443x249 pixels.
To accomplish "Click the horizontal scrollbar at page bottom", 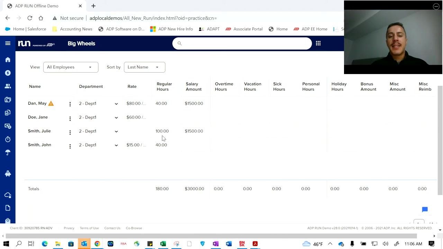I will point(211,236).
